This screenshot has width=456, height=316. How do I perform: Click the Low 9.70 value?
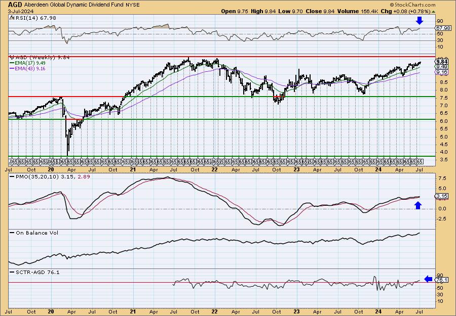[291, 11]
